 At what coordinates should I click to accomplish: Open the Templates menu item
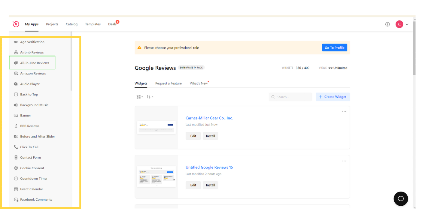click(93, 24)
